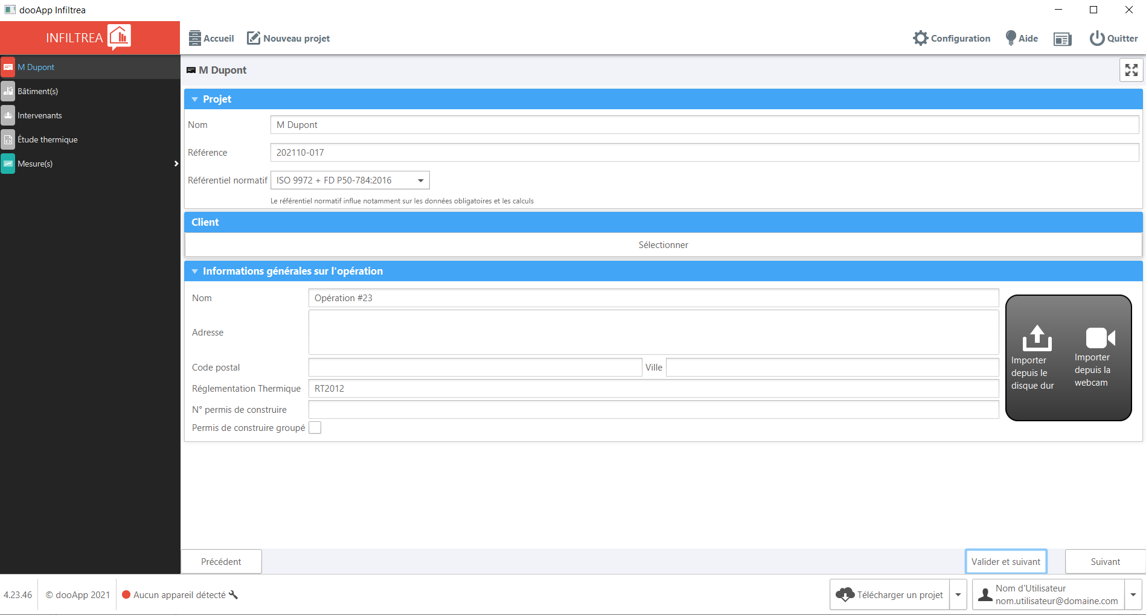Viewport: 1146px width, 615px height.
Task: Go to Accueil
Action: tap(211, 38)
